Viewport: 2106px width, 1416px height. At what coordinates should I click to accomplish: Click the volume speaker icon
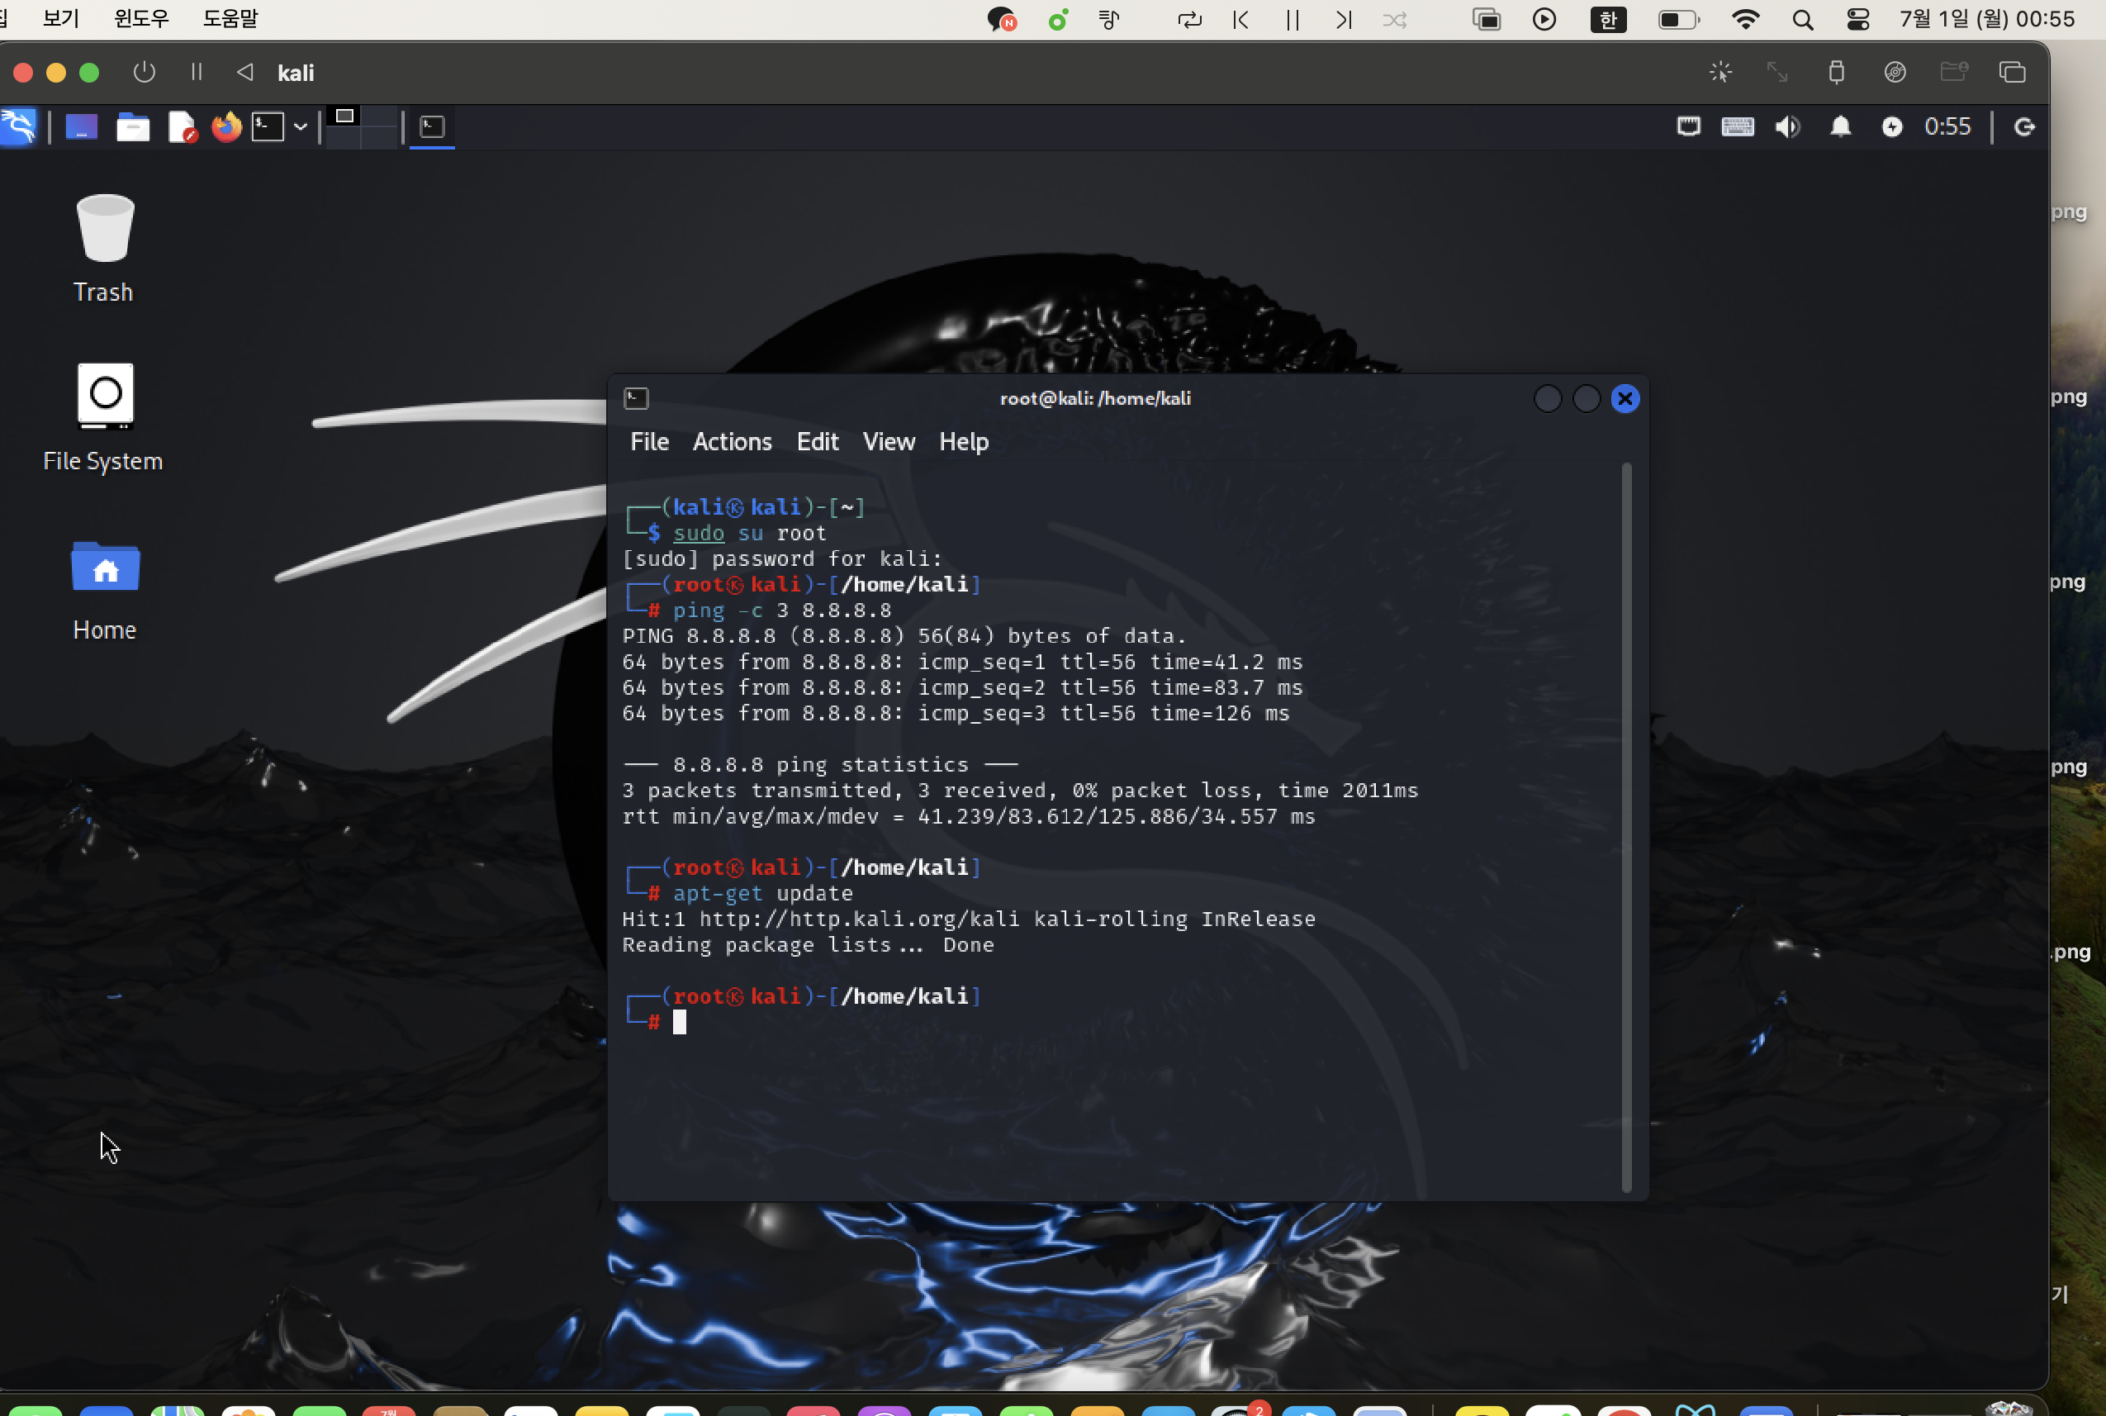click(1787, 126)
